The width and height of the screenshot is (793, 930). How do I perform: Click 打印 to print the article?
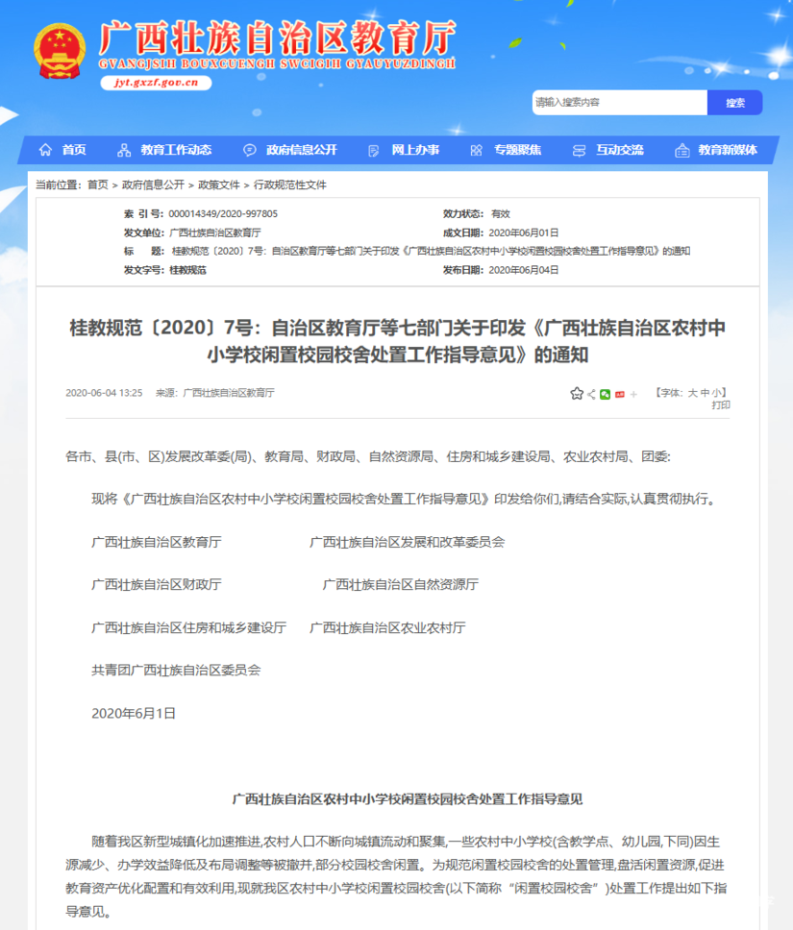point(721,405)
